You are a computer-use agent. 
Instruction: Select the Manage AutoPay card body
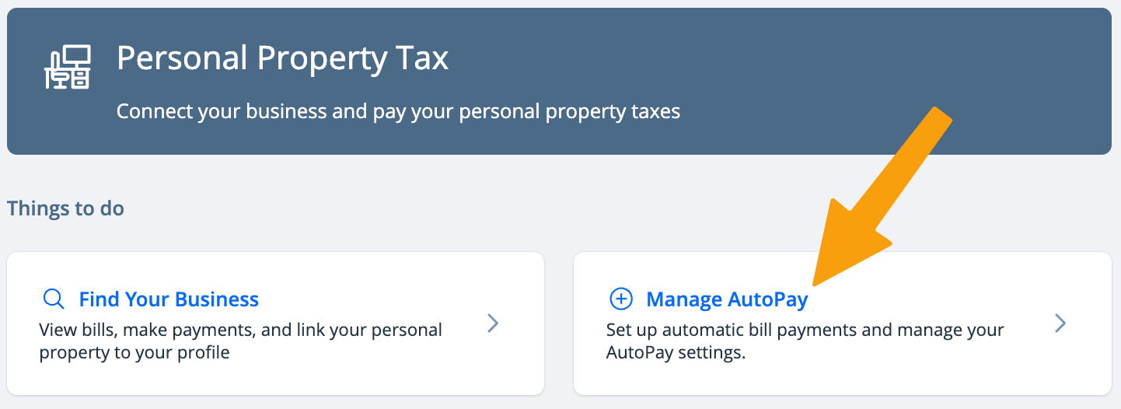coord(843,323)
